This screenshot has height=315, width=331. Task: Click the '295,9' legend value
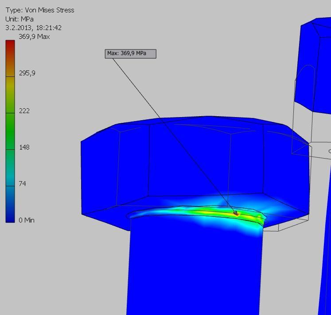tap(27, 73)
